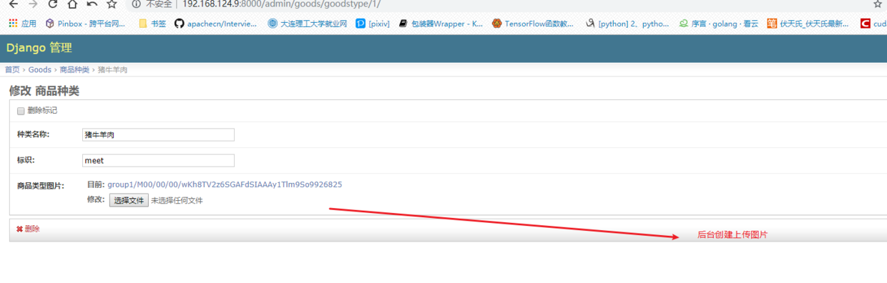The height and width of the screenshot is (283, 887).
Task: Open the browser home page icon
Action: coord(72,4)
